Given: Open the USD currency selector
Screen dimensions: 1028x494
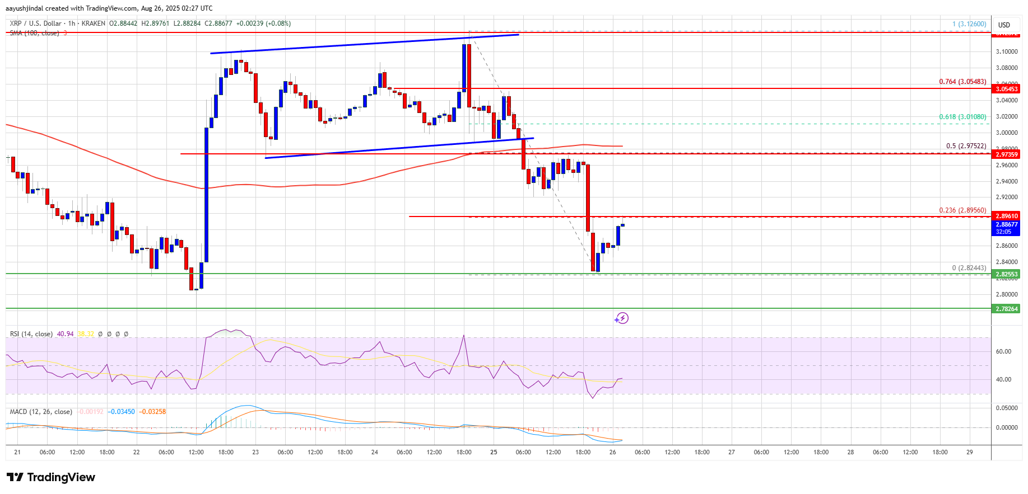Looking at the screenshot, I should (x=1004, y=25).
